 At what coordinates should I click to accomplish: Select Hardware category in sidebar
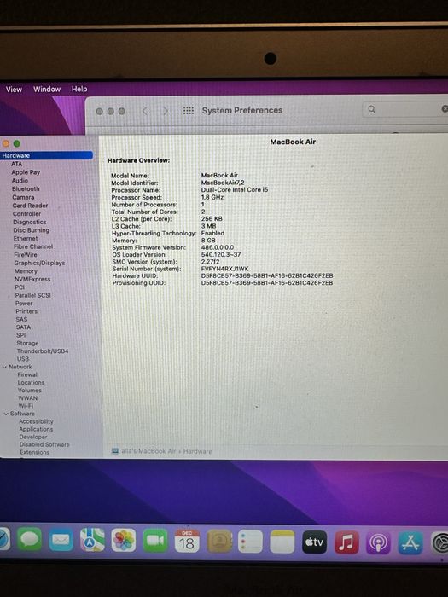tap(46, 155)
